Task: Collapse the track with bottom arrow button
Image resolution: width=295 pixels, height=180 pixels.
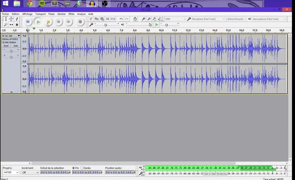Action: tap(11, 92)
